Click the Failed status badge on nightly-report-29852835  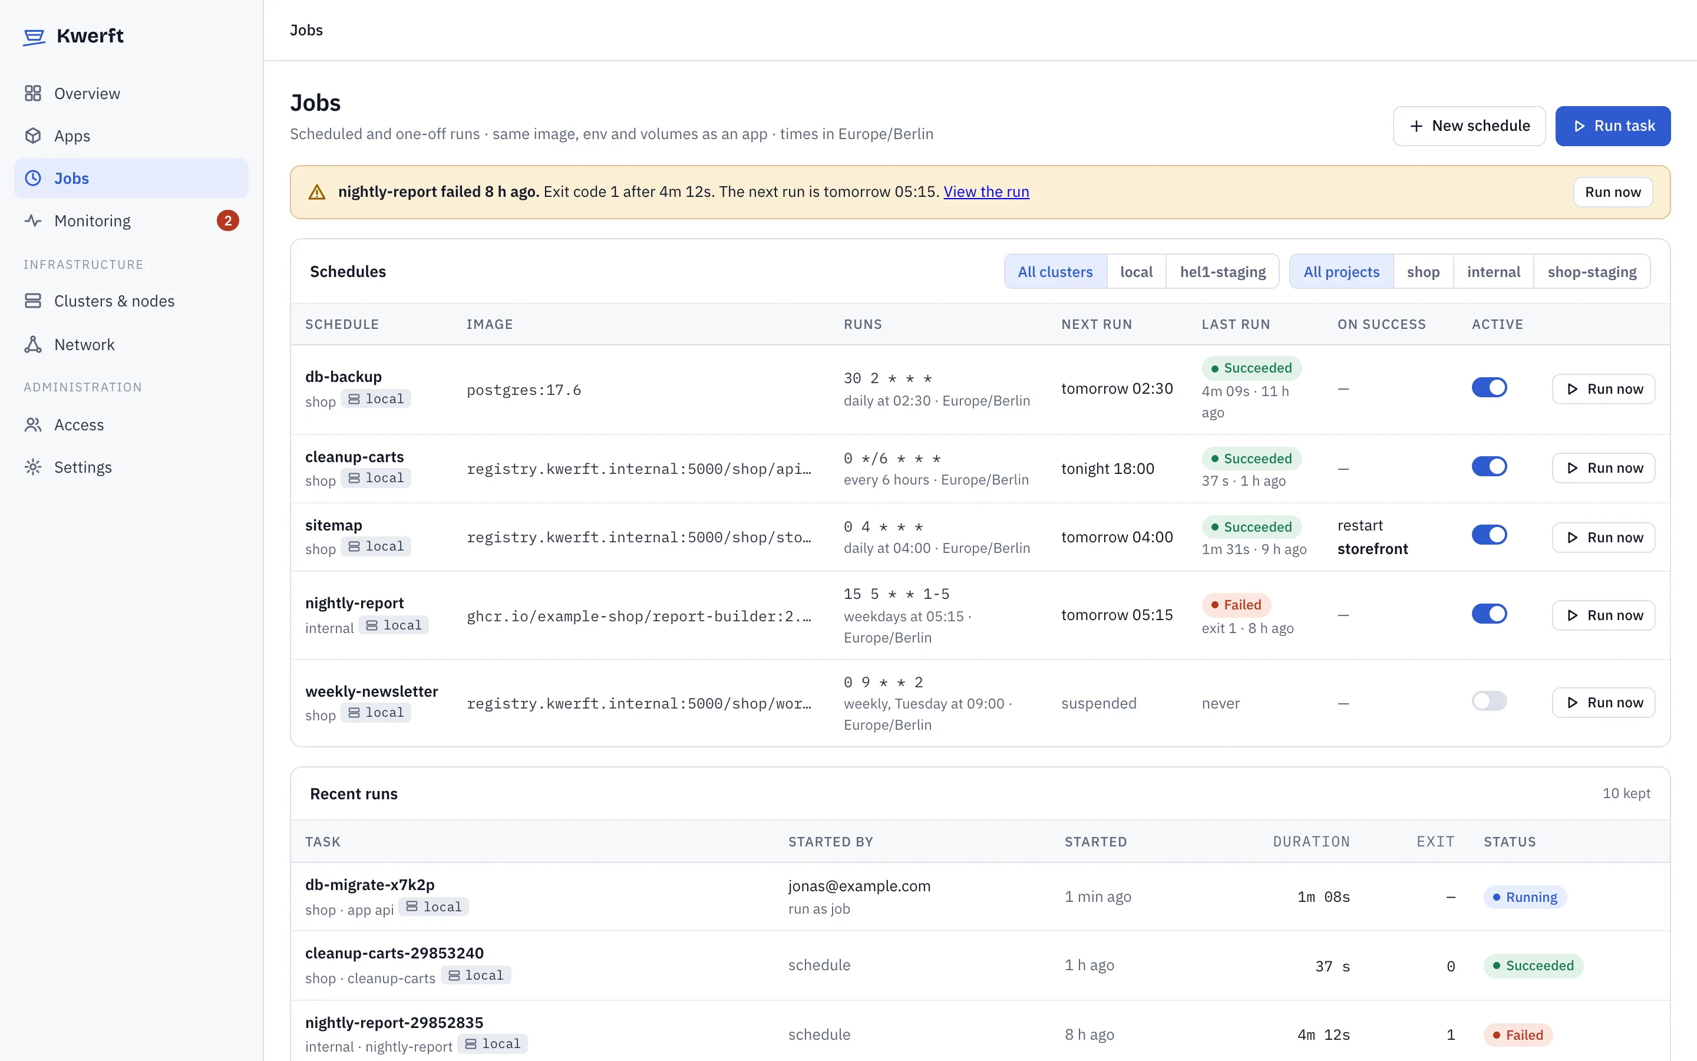[1518, 1035]
